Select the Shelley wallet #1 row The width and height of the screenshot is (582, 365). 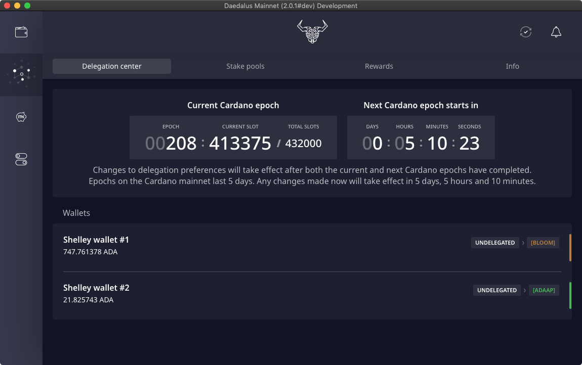253,246
